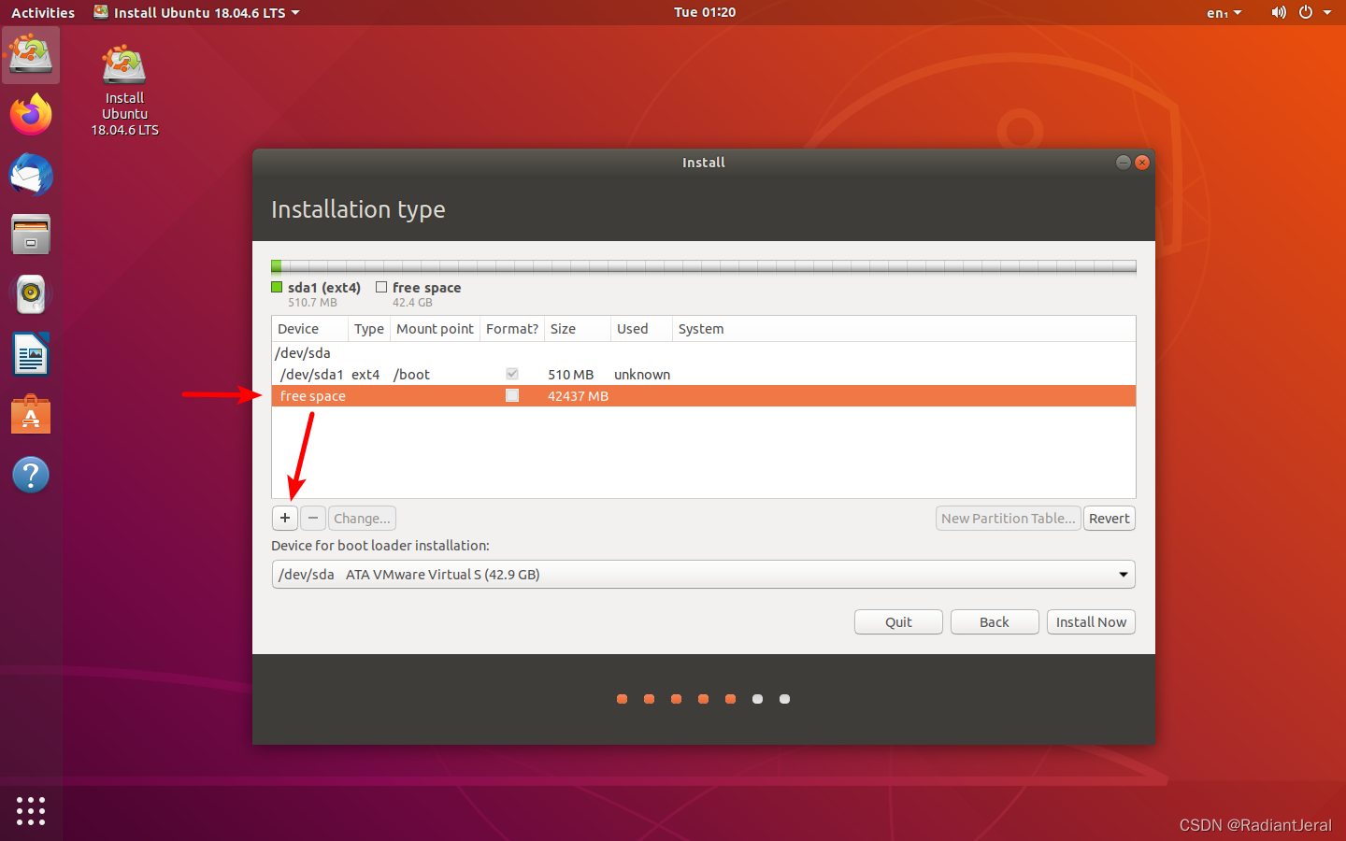
Task: Open Help icon in dock
Action: point(31,475)
